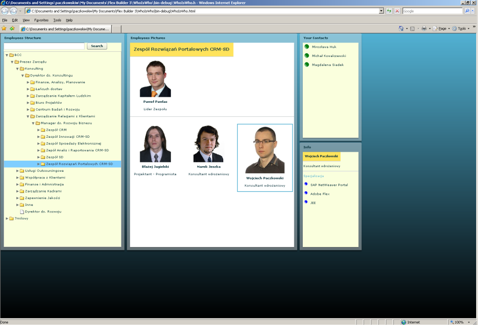Click the document icon for Dyrektor ds. Rozwoju

21,212
